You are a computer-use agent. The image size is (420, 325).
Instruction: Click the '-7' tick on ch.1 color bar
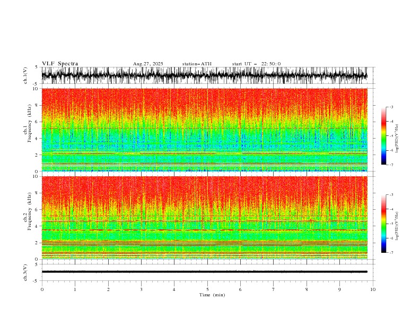[x=391, y=165]
